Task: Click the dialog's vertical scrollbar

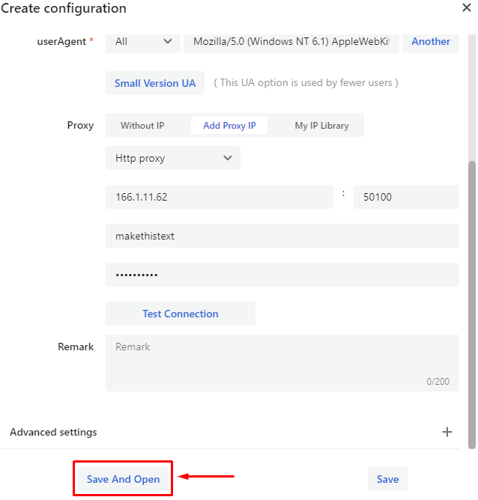Action: pos(471,299)
